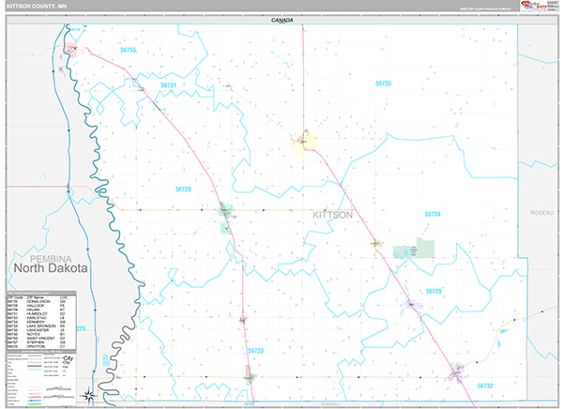Click the ROSEAU county label
This screenshot has width=563, height=409.
click(541, 214)
